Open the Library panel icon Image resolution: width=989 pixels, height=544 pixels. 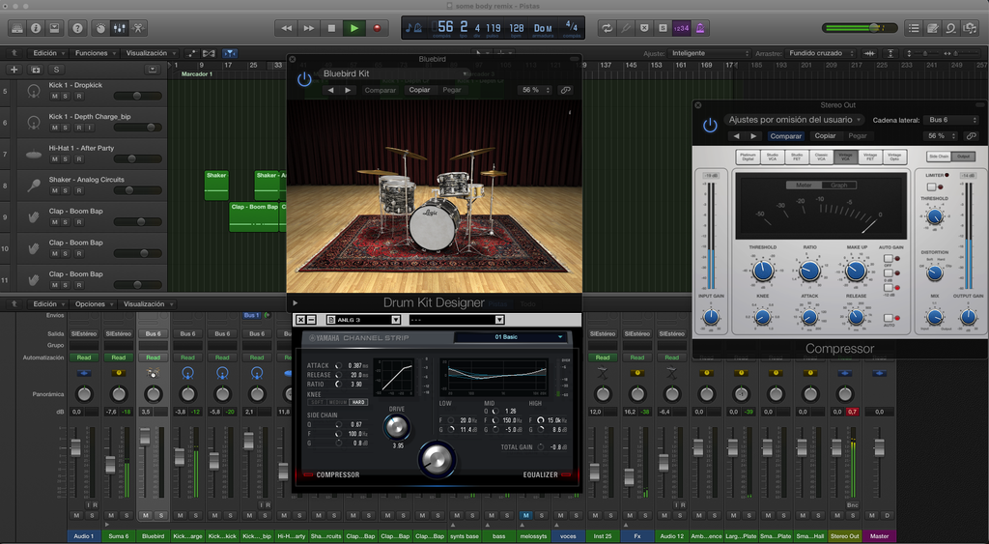(x=17, y=28)
